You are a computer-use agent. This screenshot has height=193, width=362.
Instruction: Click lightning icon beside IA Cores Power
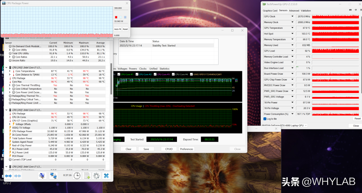10,135
